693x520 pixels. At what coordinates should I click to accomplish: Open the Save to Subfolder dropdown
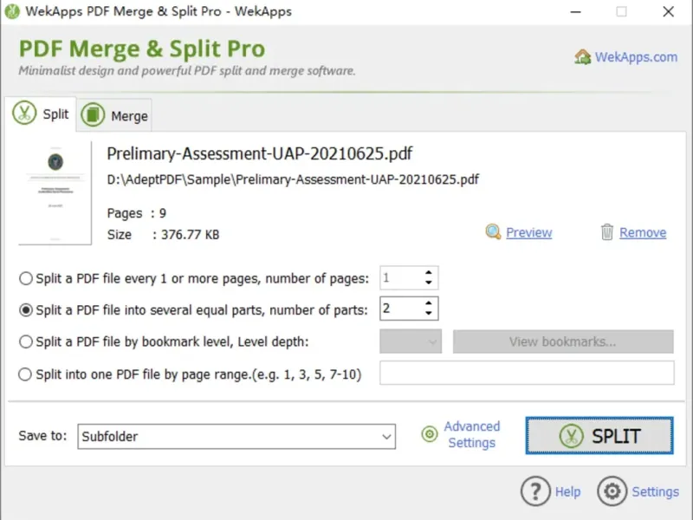[236, 437]
